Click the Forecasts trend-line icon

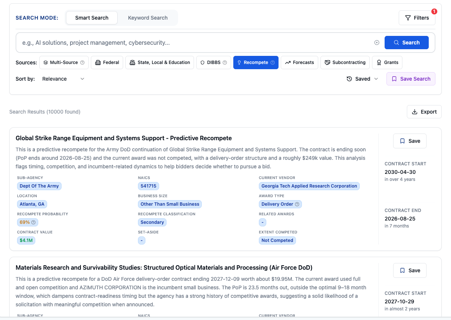(287, 62)
